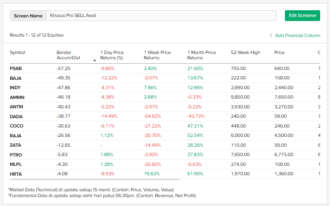Open the AMMN stock symbol

17,97
